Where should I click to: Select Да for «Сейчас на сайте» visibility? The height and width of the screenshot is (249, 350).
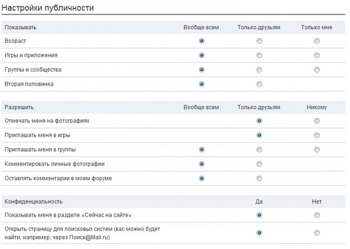pyautogui.click(x=259, y=215)
